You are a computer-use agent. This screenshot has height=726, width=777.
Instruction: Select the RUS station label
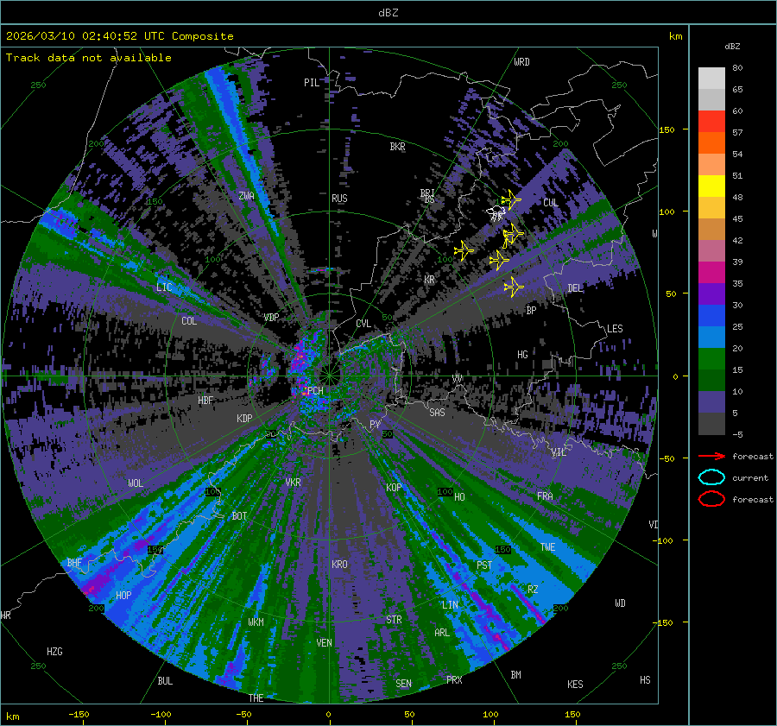339,199
